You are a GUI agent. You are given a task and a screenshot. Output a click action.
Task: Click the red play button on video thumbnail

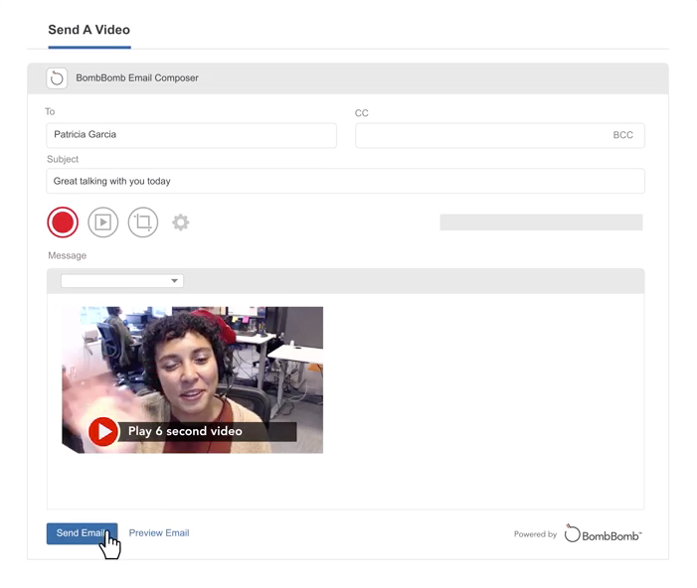click(103, 431)
